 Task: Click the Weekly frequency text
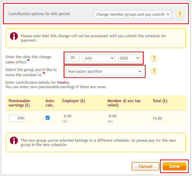point(63,83)
